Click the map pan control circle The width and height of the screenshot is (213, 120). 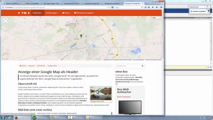pos(6,21)
